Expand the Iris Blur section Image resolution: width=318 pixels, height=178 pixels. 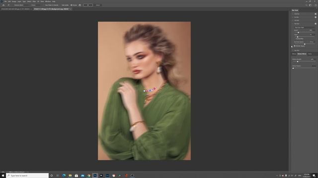[x=293, y=17]
